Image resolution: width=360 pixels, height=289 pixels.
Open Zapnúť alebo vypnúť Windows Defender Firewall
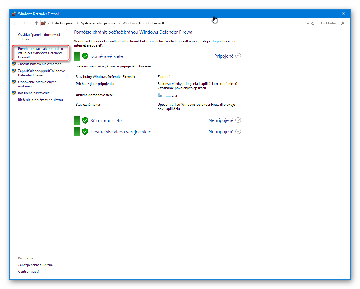41,73
